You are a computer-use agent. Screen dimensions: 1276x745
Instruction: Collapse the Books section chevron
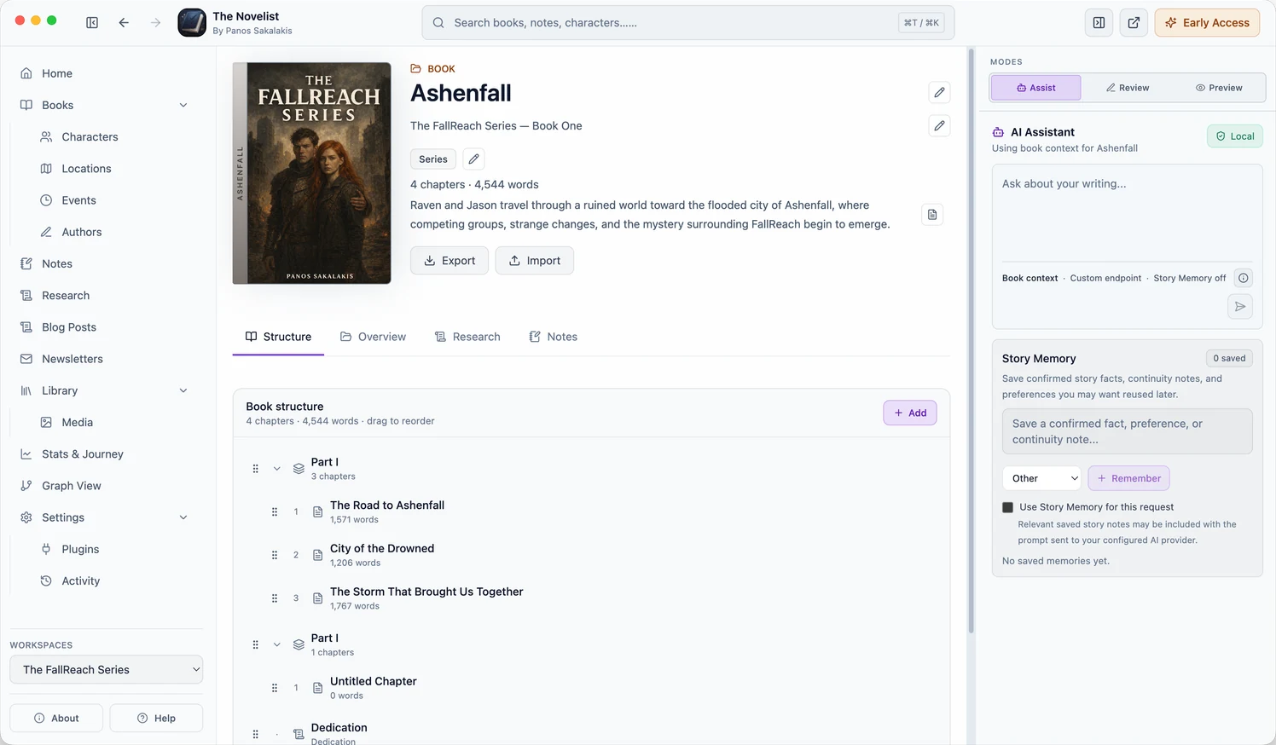tap(183, 106)
